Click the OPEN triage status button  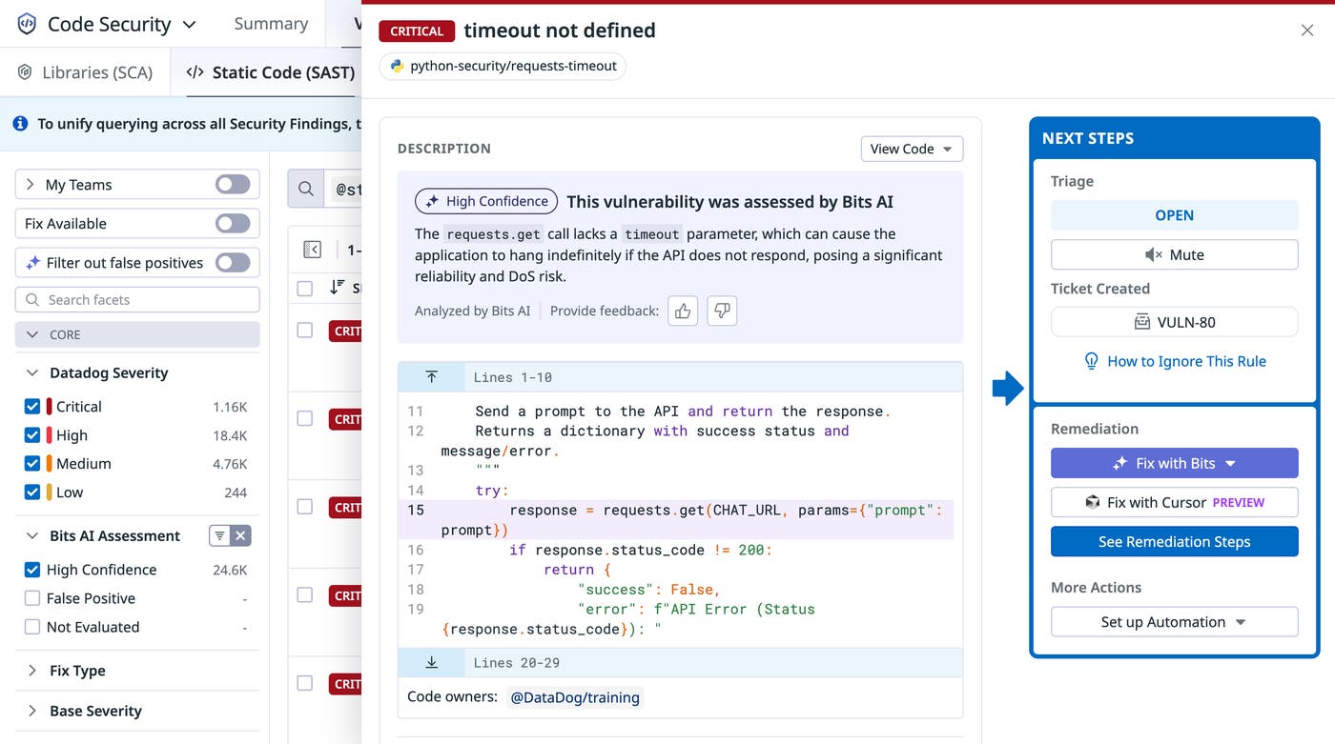(x=1175, y=215)
